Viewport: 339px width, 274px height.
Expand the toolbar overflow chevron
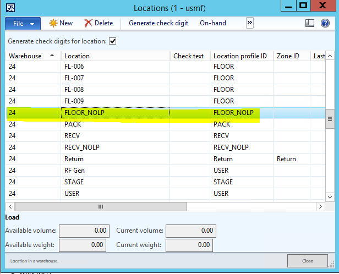[250, 23]
